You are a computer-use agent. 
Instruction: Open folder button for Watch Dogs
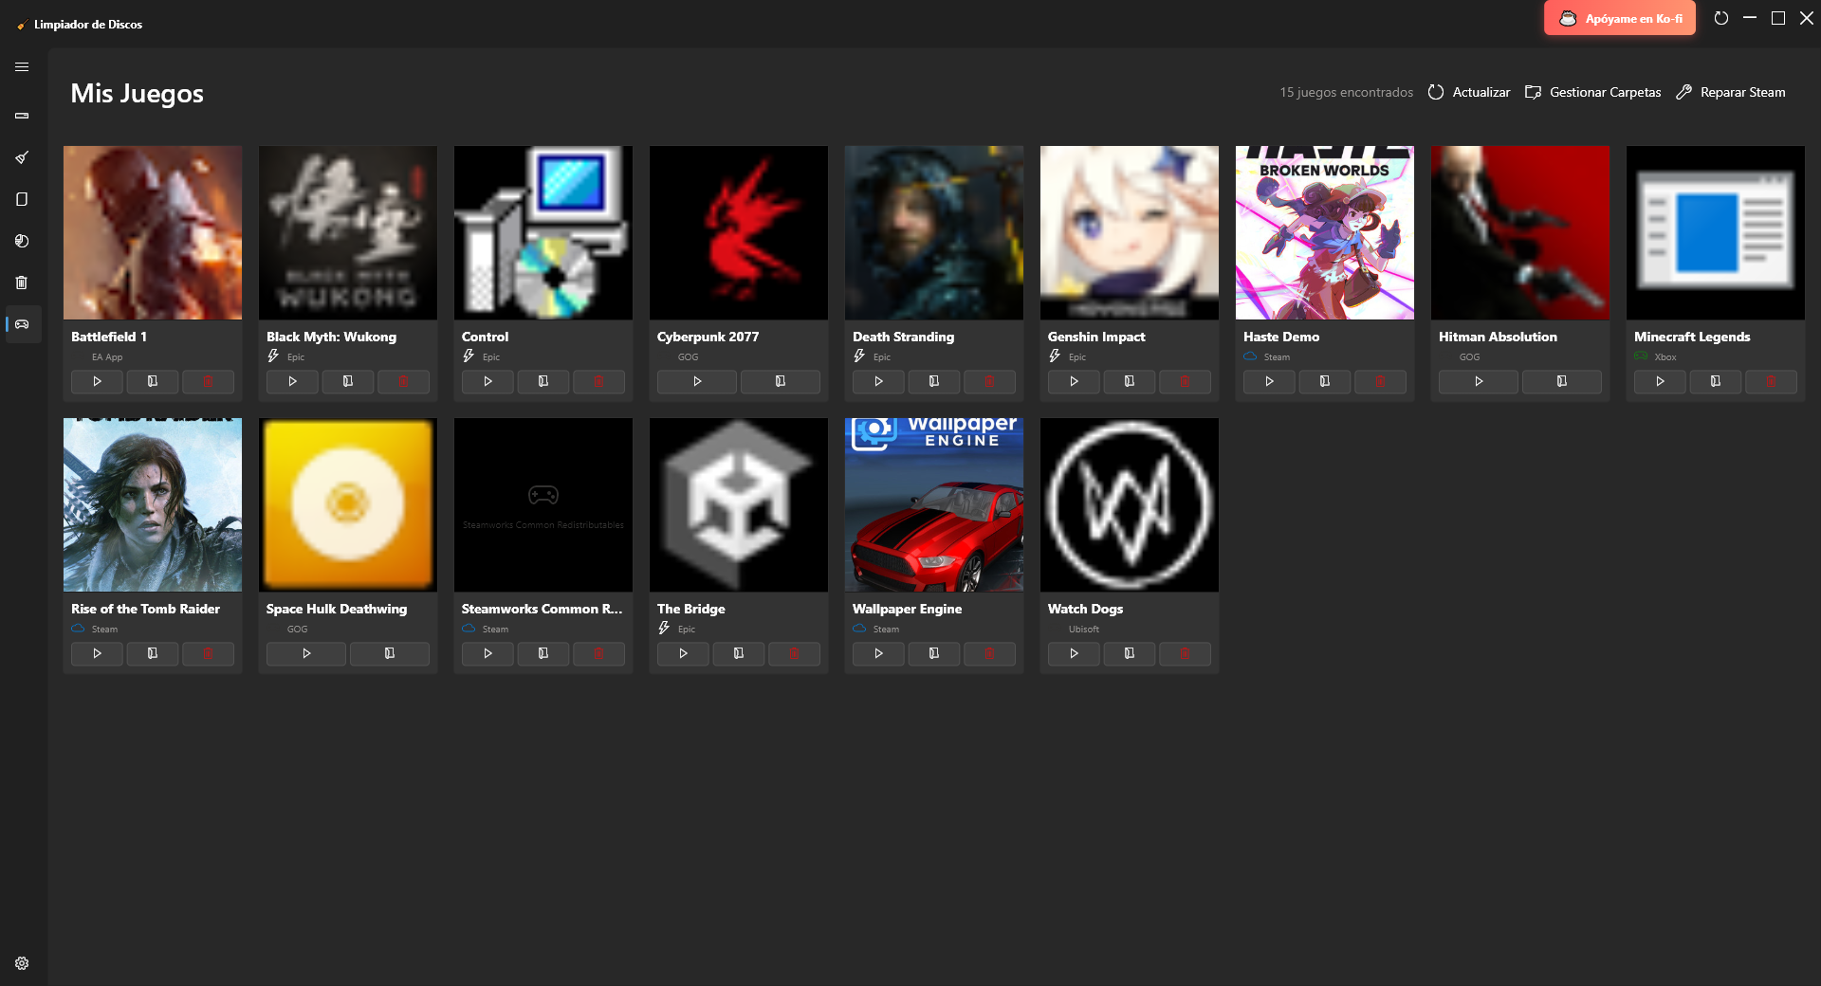coord(1130,653)
